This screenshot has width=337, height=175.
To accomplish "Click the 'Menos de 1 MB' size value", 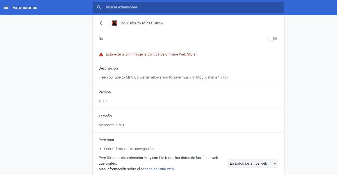I will pyautogui.click(x=111, y=125).
